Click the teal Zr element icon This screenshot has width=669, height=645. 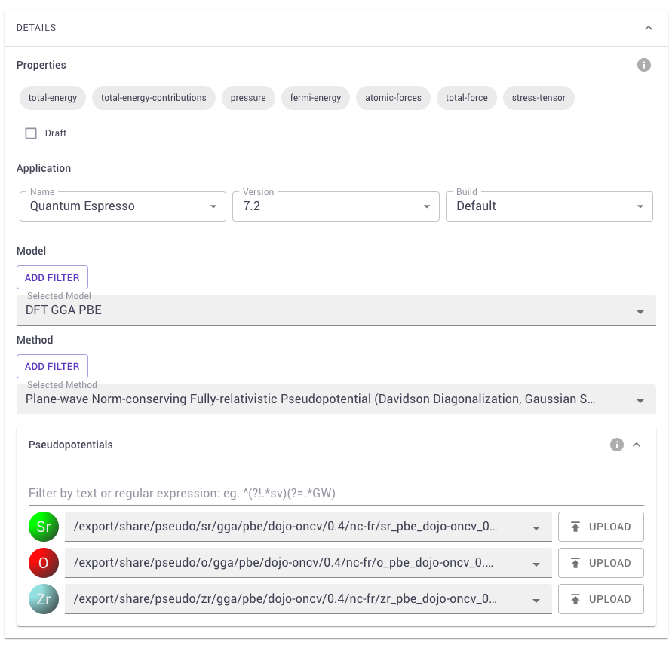coord(44,599)
